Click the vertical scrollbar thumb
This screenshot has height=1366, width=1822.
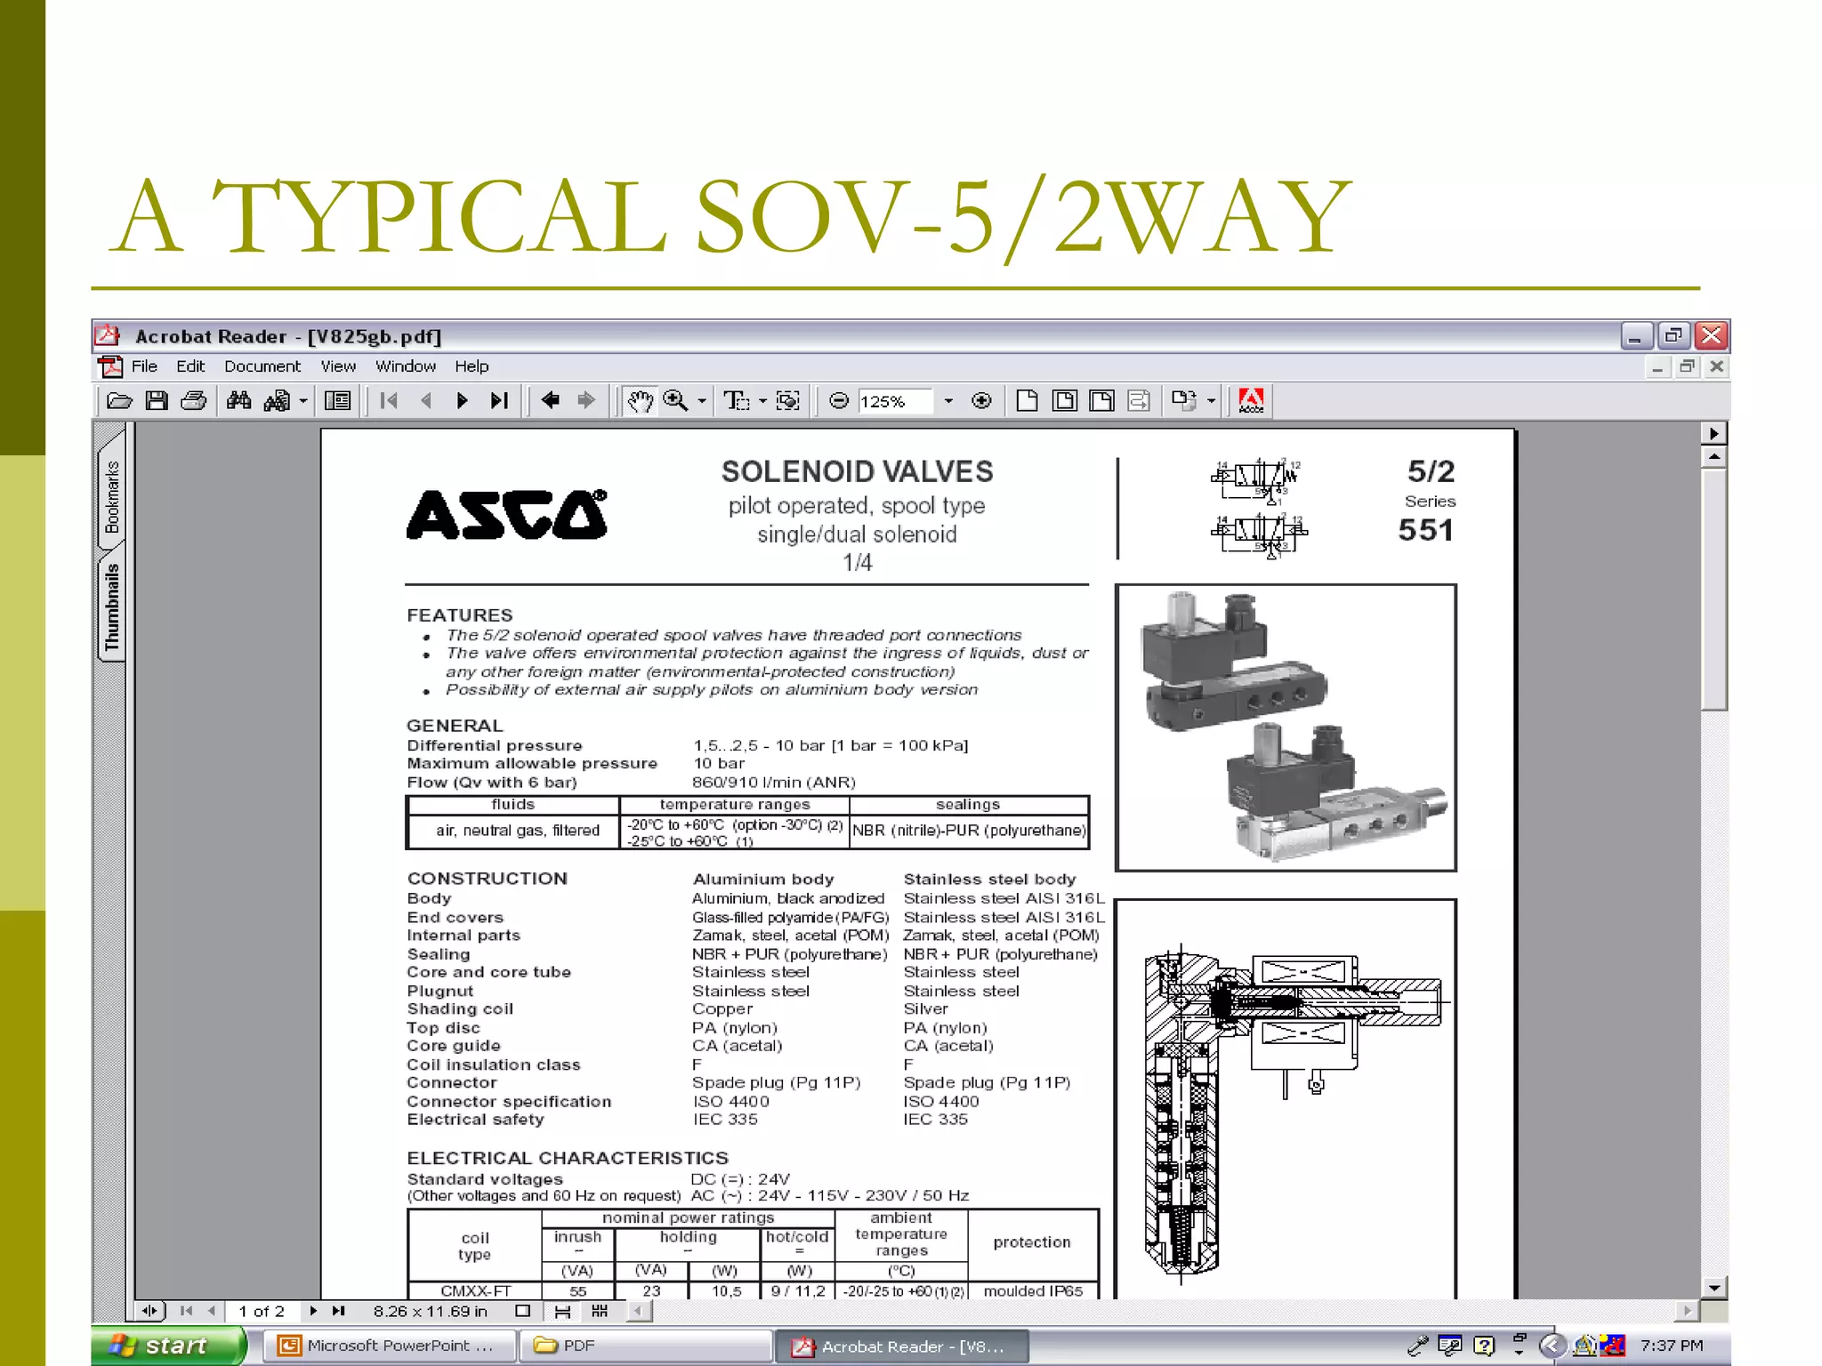(1714, 590)
